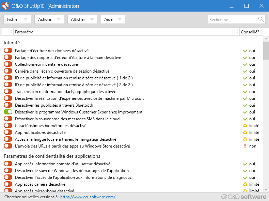The height and width of the screenshot is (201, 269).
Task: Click the sort arrows left of Paramètre column
Action: (x=12, y=32)
